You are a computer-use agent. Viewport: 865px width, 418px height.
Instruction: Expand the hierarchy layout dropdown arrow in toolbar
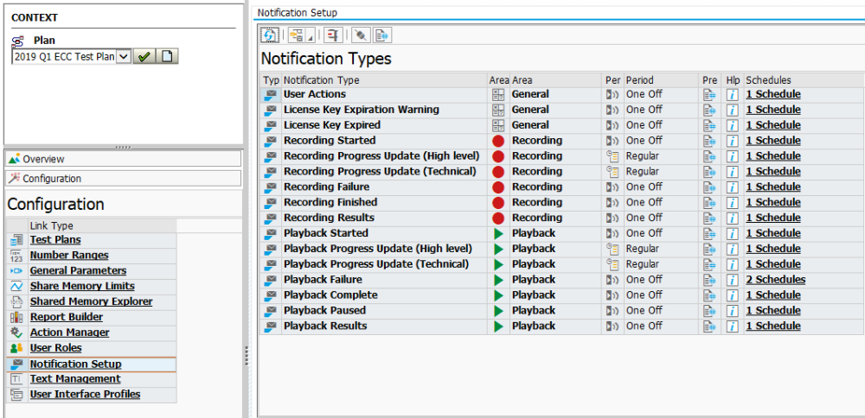tap(309, 36)
